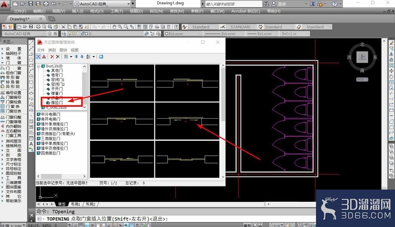
Task: Open the AutoCAD 经典 workspace dropdown
Action: click(x=128, y=4)
